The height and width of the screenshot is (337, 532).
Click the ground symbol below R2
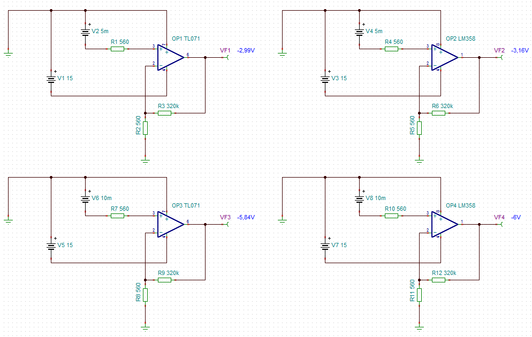tap(145, 161)
